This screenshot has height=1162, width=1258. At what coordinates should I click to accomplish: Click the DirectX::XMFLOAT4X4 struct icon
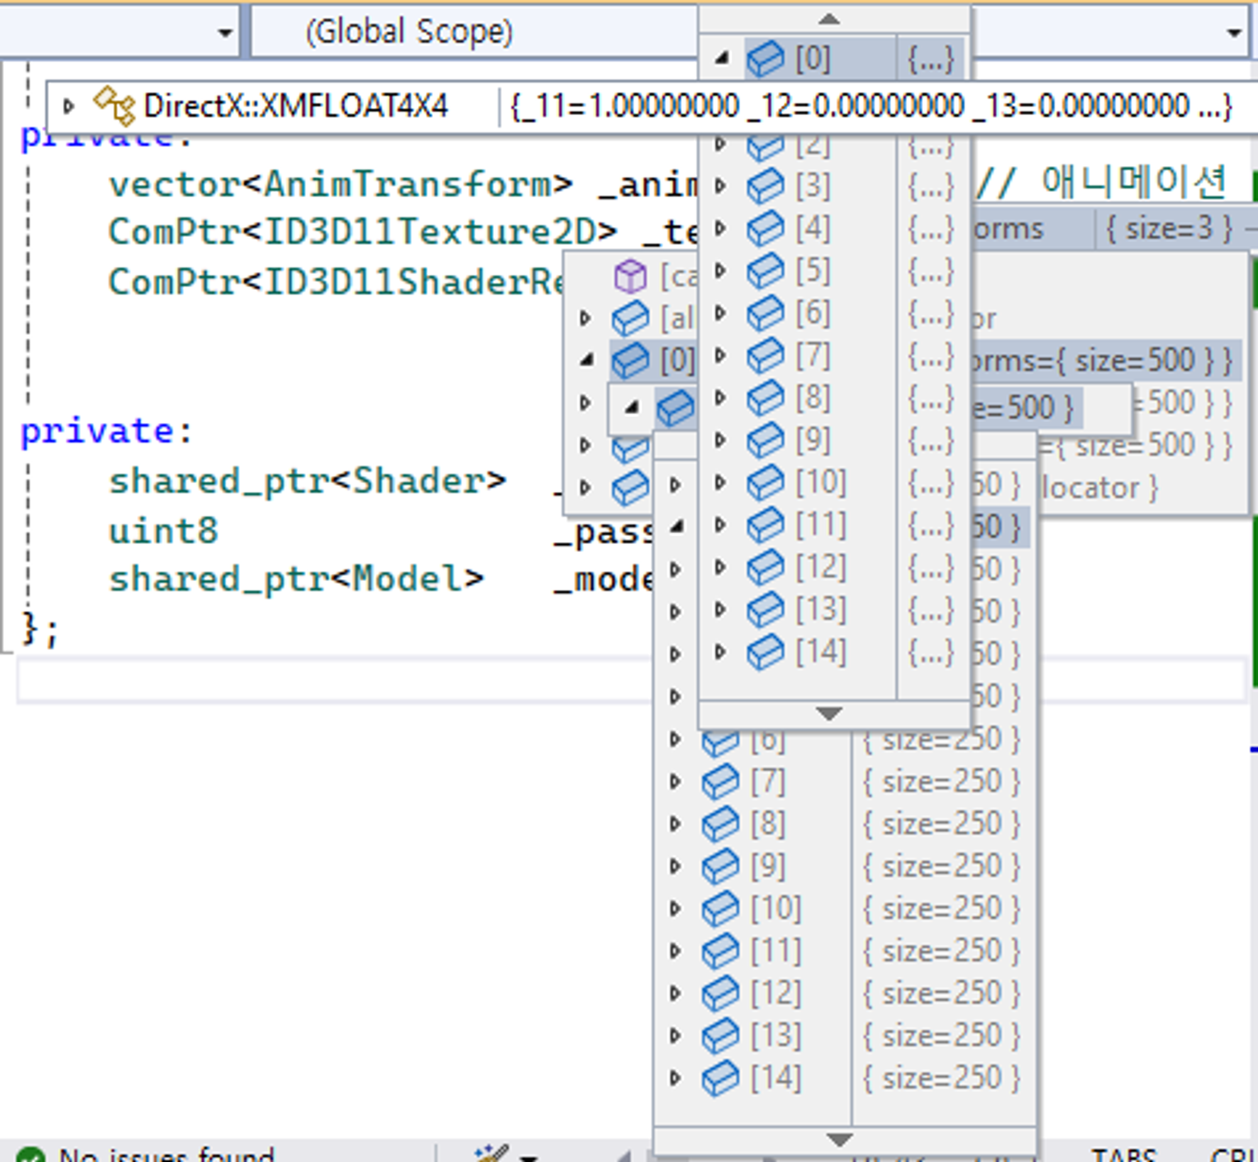(x=114, y=106)
